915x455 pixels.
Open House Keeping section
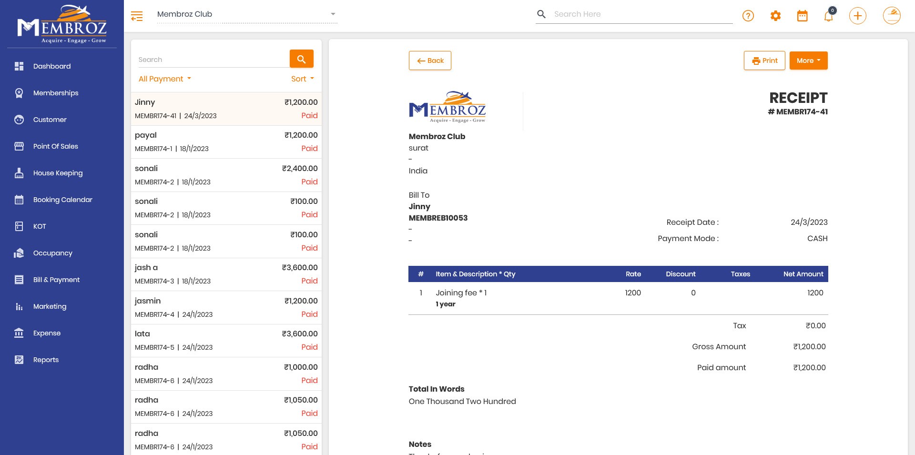coord(58,173)
